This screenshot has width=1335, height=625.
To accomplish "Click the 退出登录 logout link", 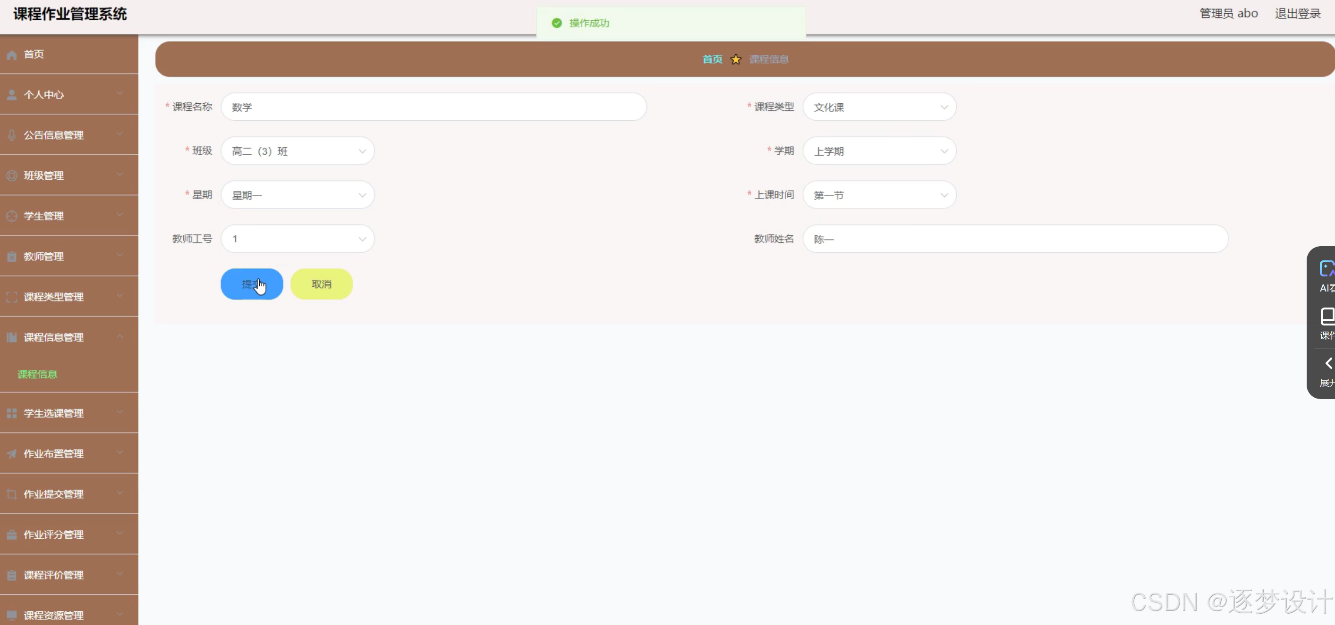I will tap(1297, 14).
